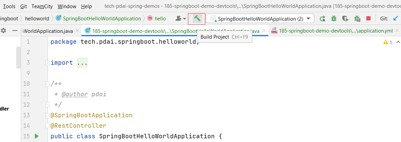Open the code with me user dropdown
The image size is (401, 142).
pos(180,19)
